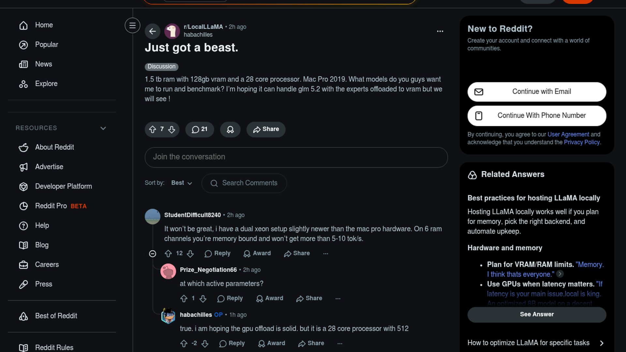Click the award icon on the post
Screen dimensions: 626x352
pos(230,129)
